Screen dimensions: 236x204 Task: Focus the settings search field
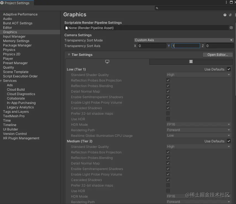(195, 8)
